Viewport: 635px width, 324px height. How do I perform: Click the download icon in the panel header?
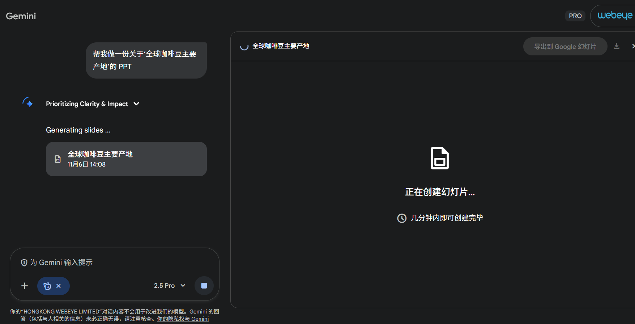coord(617,46)
